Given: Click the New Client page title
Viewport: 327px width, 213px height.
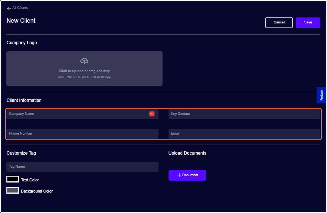Looking at the screenshot, I should click(21, 21).
